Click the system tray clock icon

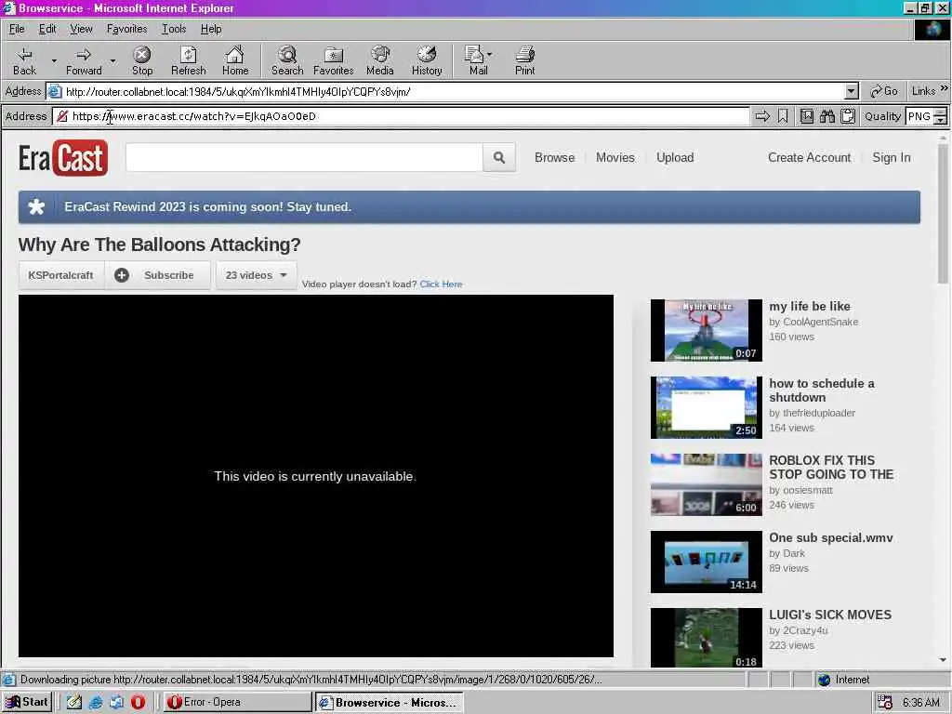coord(885,703)
